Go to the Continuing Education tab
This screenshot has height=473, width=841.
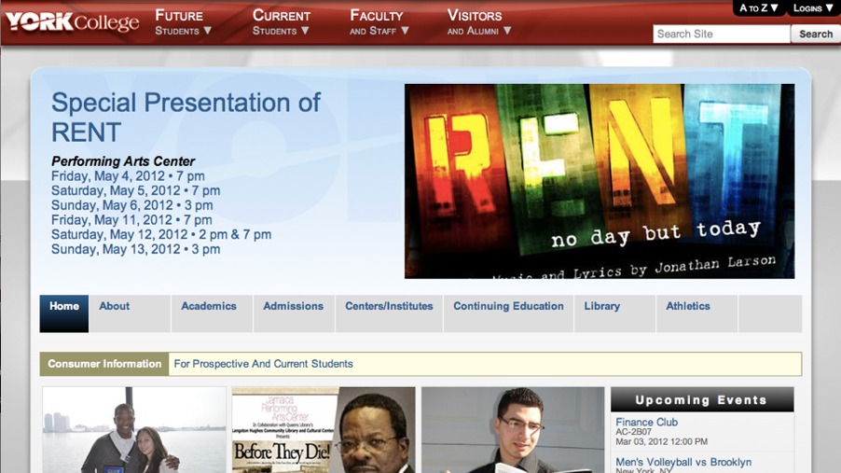508,313
